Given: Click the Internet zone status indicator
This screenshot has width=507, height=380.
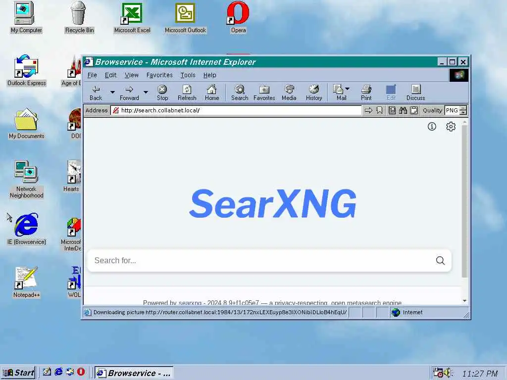Looking at the screenshot, I should coord(407,313).
